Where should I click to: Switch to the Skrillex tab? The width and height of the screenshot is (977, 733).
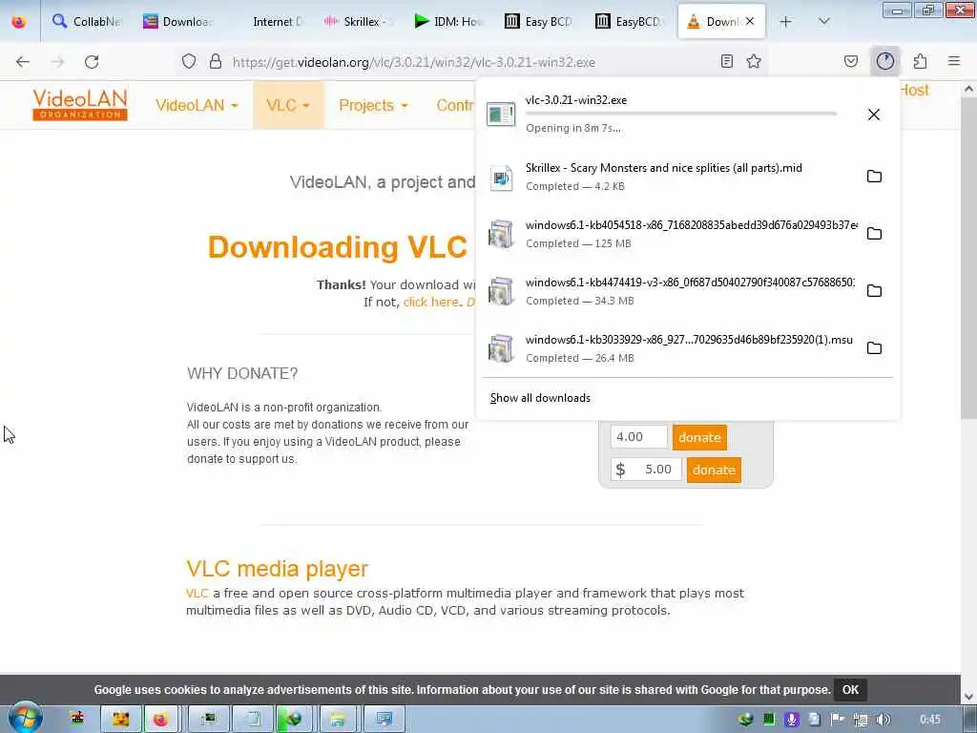click(359, 21)
